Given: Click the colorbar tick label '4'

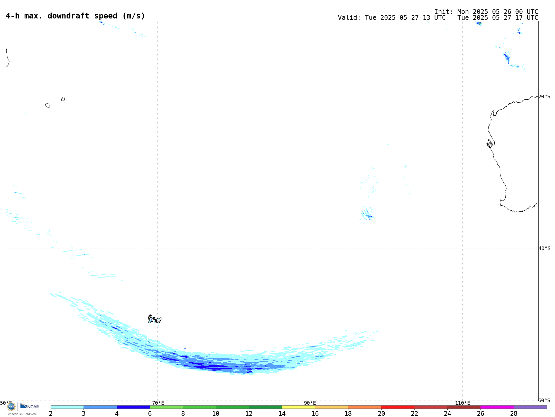Looking at the screenshot, I should (x=117, y=414).
